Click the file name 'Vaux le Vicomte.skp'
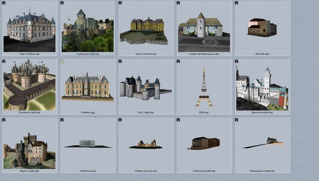Screen dimensions: 319x181 (146, 54)
